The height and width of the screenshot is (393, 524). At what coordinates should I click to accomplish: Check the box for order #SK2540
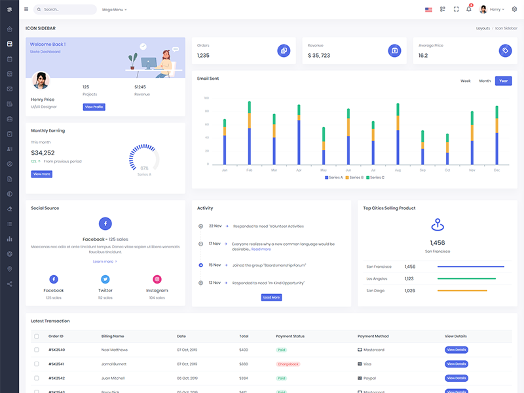[37, 350]
